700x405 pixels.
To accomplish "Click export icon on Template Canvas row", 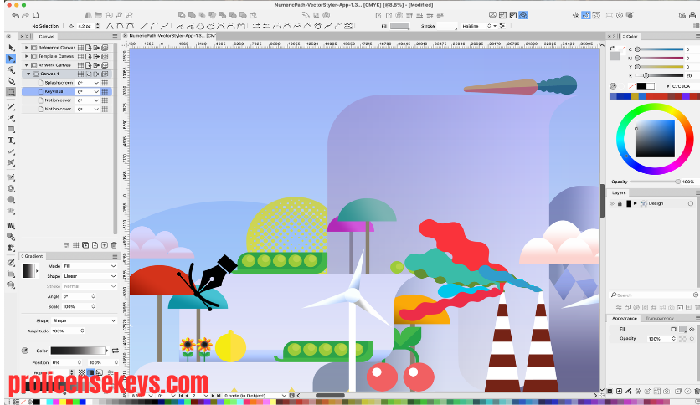I will [x=96, y=56].
